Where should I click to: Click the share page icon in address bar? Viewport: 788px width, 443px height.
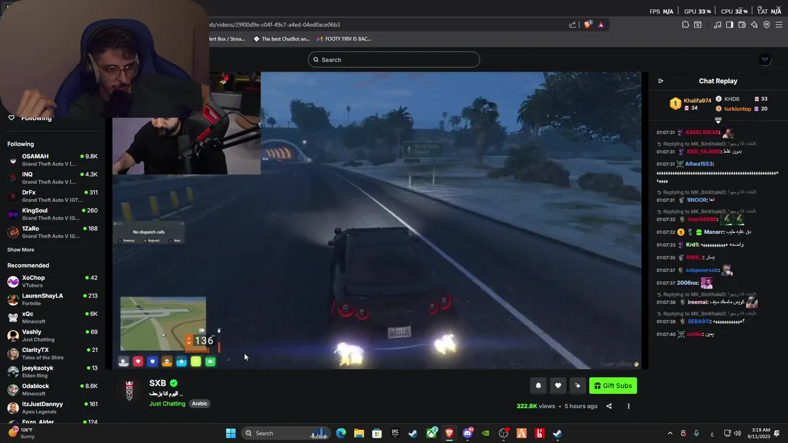[573, 25]
